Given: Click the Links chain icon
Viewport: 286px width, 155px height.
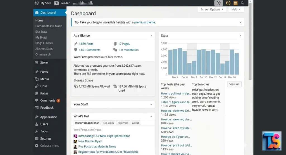Looking at the screenshot, I should (37, 86).
